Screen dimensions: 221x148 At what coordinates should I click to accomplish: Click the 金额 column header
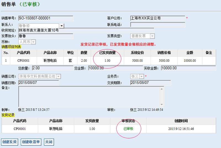click(190, 53)
